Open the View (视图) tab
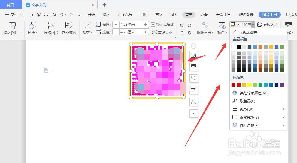This screenshot has width=297, height=163. 174,15
